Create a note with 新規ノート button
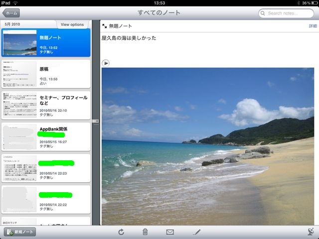This screenshot has width=319, height=239. 20,232
